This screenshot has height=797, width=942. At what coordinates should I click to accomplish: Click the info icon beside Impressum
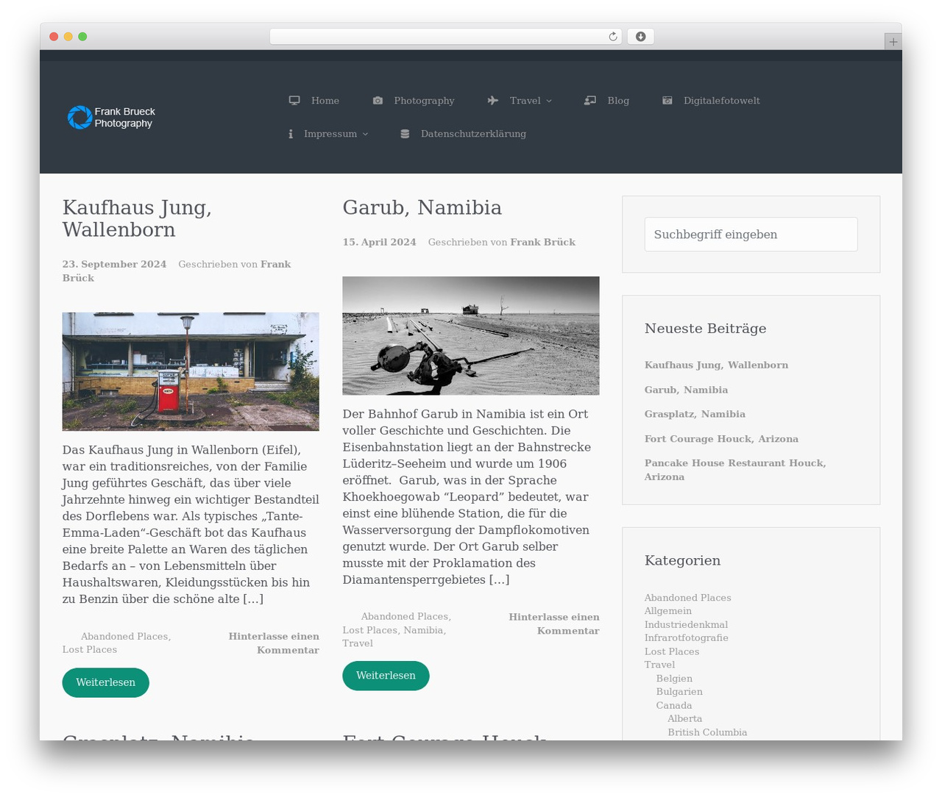[x=291, y=134]
